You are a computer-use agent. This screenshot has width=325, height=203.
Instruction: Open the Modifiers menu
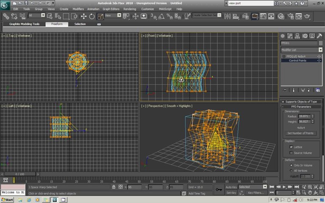pyautogui.click(x=78, y=9)
